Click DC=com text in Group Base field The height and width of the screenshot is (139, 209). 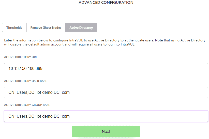[62, 116]
